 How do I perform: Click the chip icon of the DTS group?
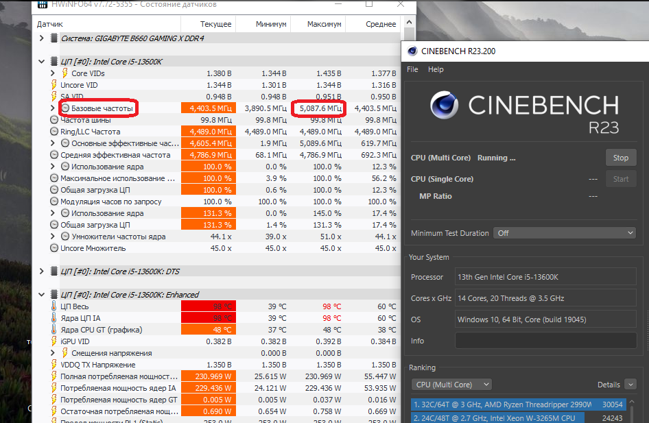tap(54, 271)
